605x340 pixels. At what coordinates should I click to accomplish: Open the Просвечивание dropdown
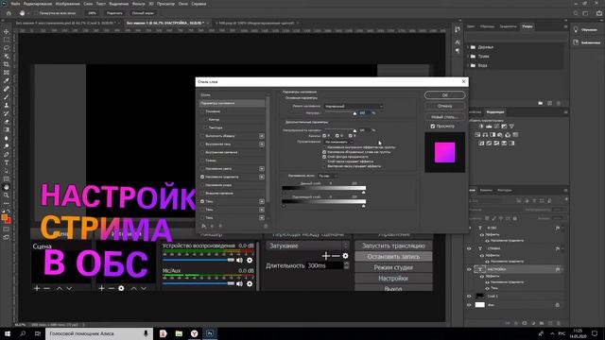pyautogui.click(x=338, y=142)
